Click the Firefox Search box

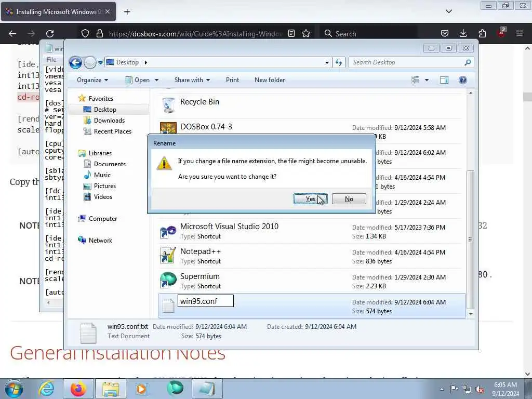369,34
